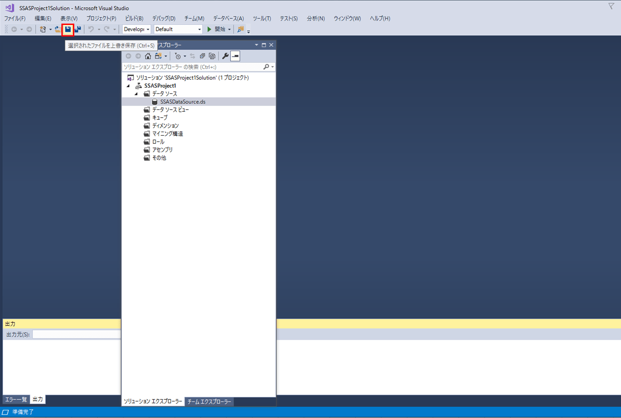
Task: Open the 表示(V) menu
Action: point(69,19)
